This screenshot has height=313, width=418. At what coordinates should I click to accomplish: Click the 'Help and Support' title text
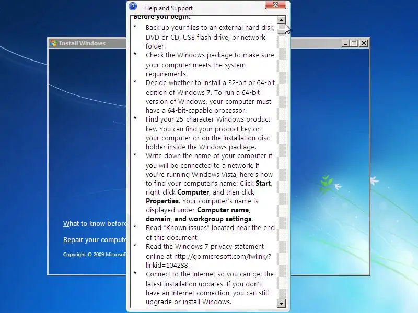(168, 8)
